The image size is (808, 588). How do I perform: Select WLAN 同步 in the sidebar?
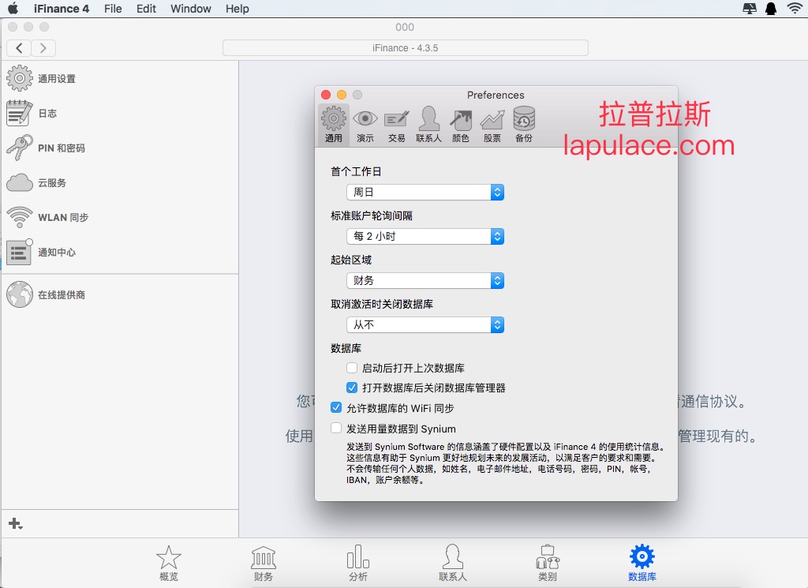pyautogui.click(x=47, y=218)
